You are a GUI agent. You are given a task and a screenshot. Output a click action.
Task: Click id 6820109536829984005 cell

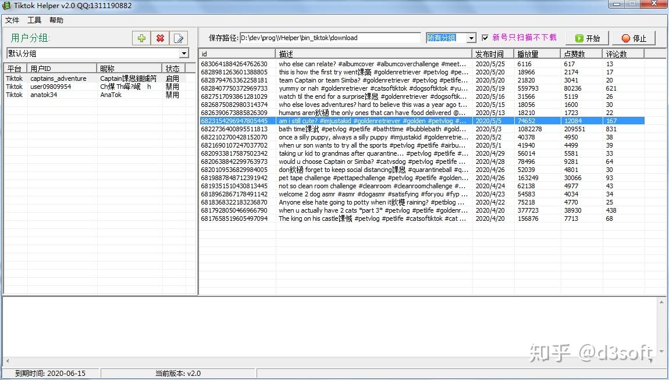234,170
